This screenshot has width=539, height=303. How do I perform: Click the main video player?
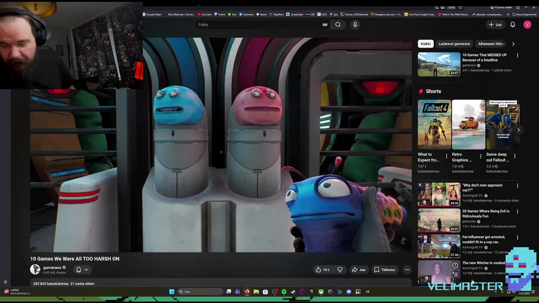tap(221, 145)
